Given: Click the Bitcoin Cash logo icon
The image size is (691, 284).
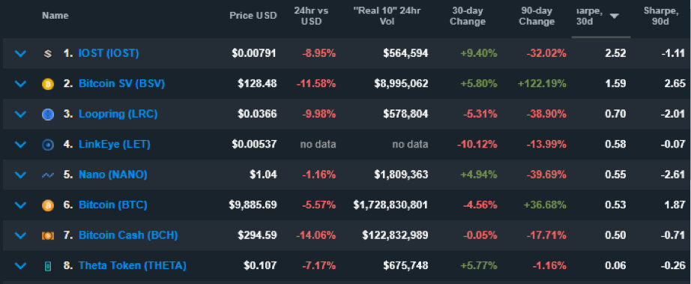Looking at the screenshot, I should tap(48, 236).
